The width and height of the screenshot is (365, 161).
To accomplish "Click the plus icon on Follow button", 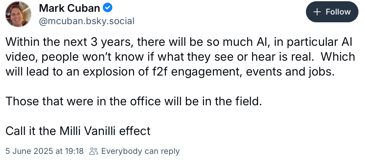I will tap(317, 12).
